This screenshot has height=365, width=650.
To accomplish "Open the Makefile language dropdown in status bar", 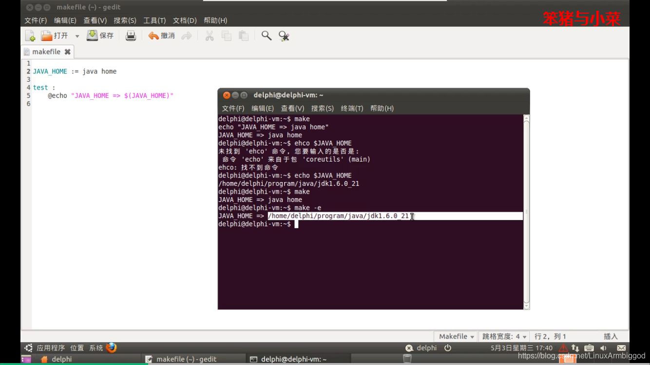I will [x=456, y=336].
